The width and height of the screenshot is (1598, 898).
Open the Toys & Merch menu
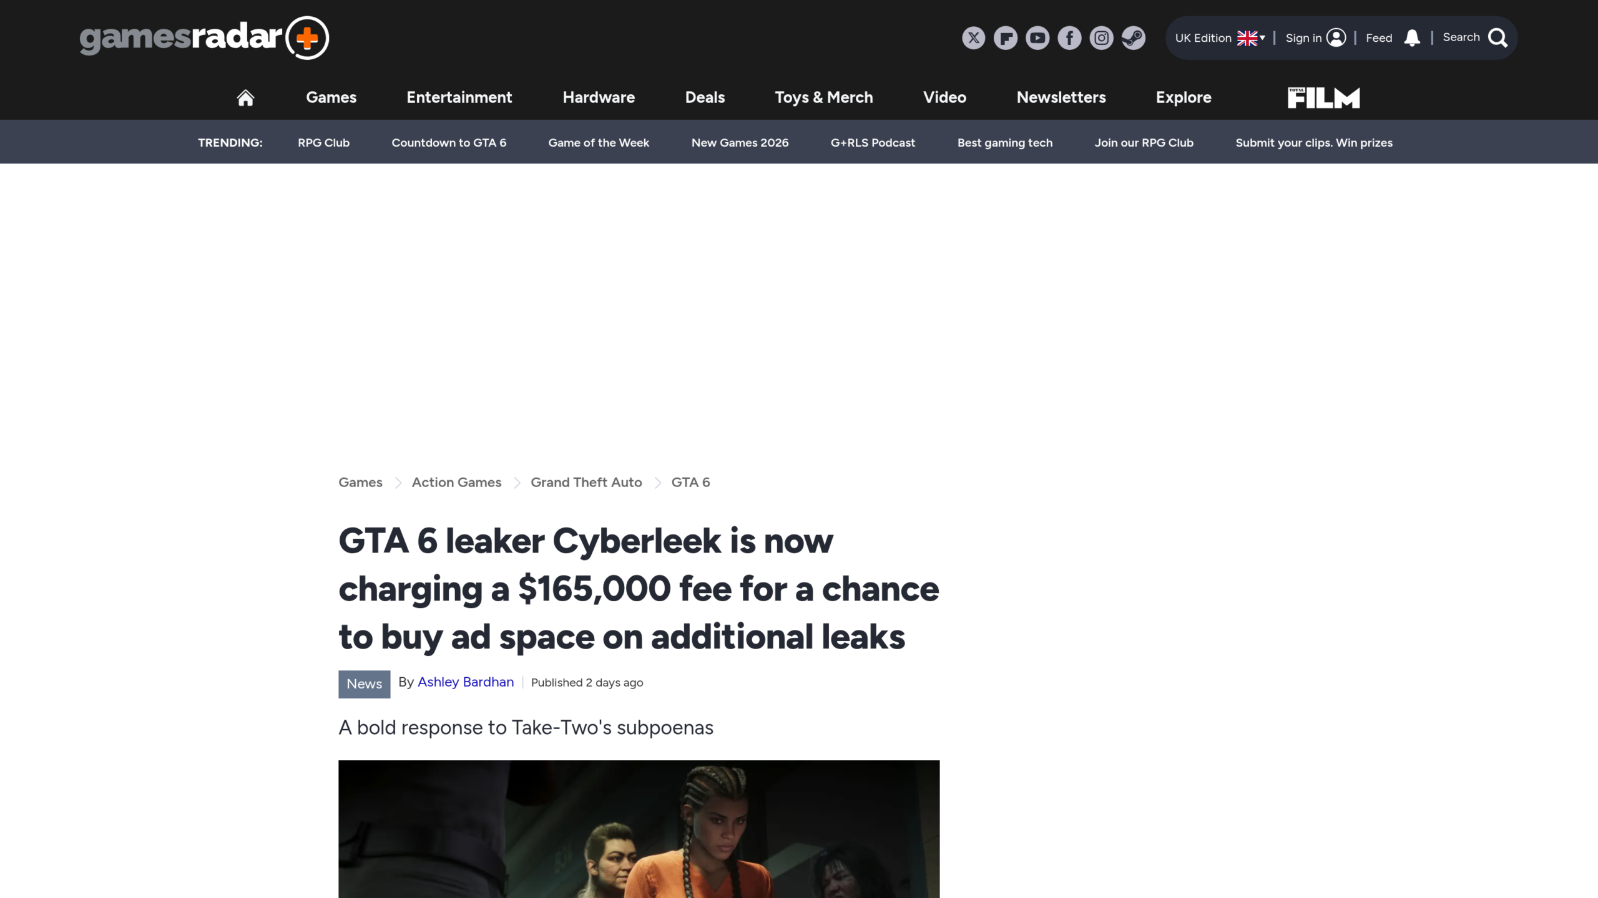tap(823, 97)
